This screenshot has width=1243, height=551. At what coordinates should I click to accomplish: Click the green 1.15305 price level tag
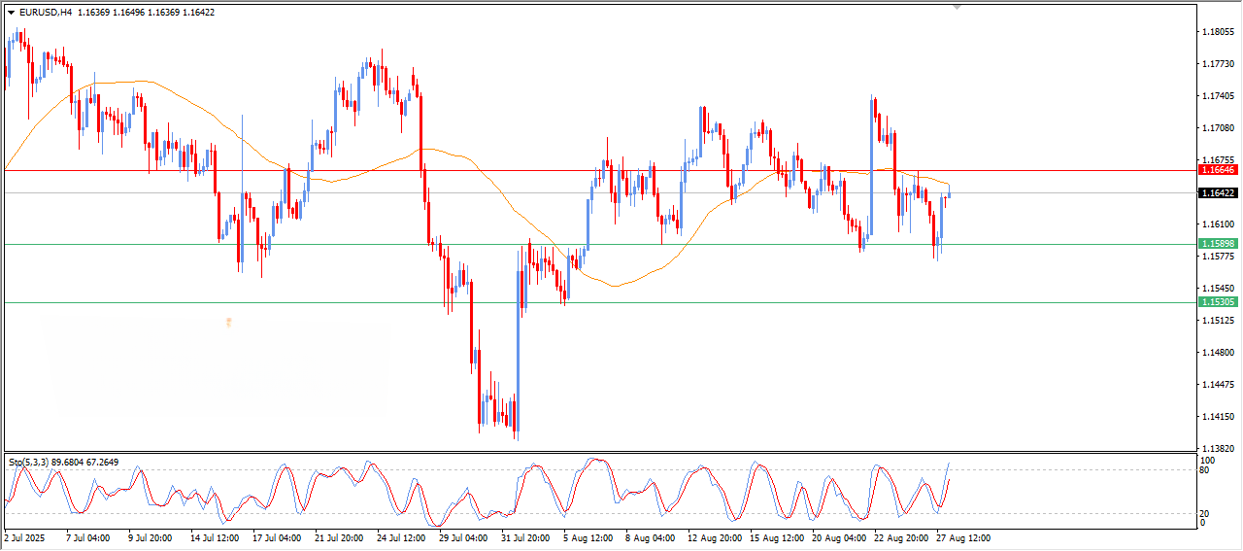click(1218, 302)
